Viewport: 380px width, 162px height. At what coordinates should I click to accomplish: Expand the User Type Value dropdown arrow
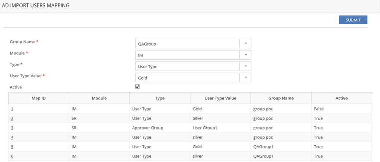point(245,78)
